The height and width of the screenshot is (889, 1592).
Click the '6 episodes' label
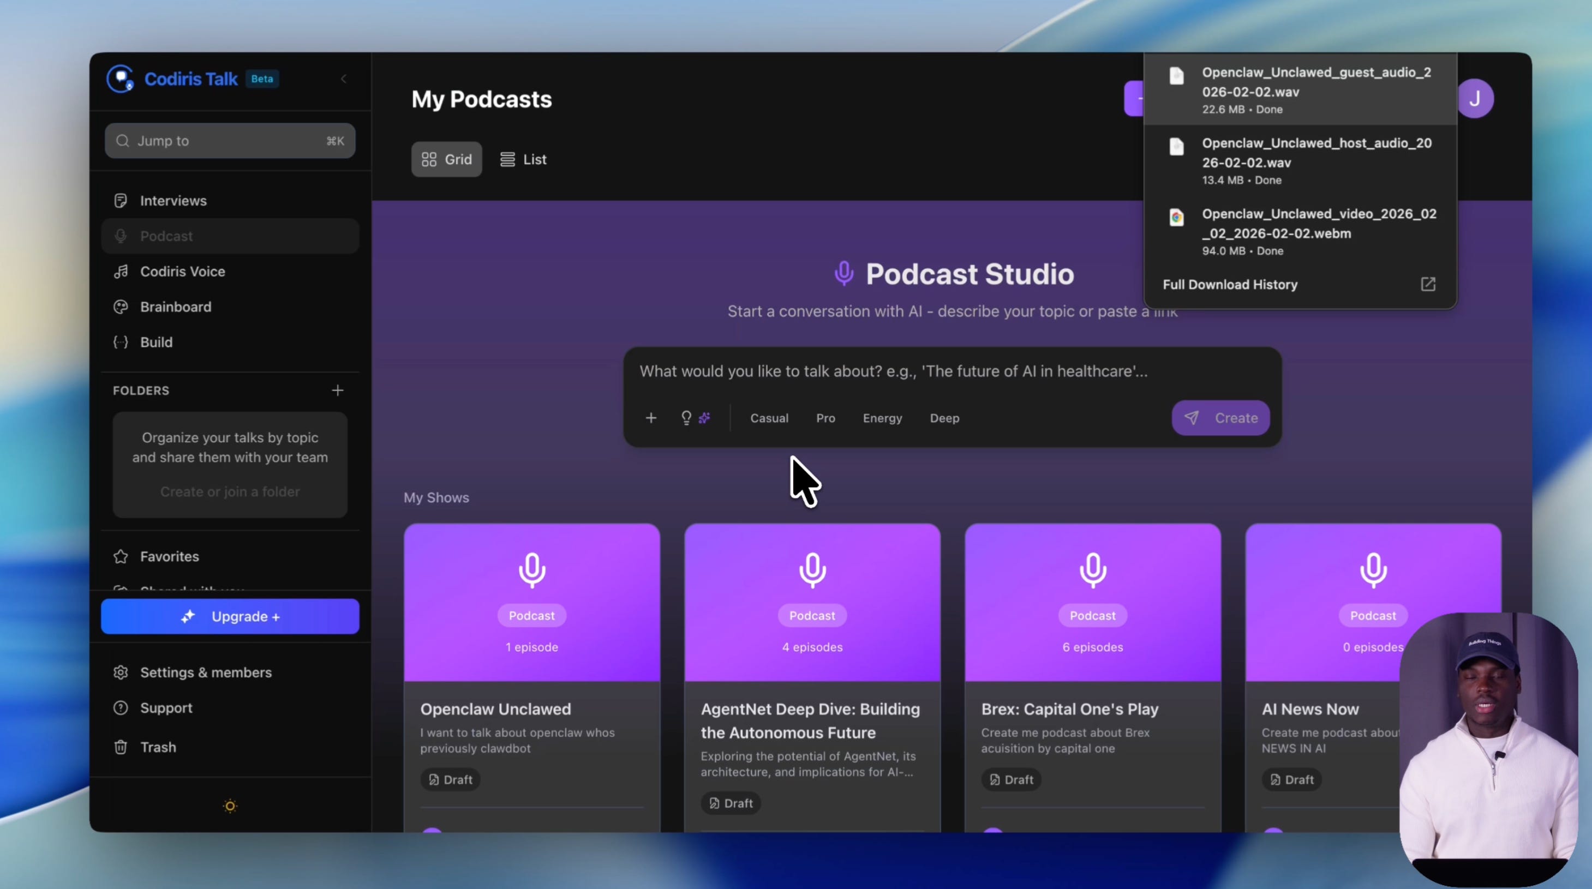[1093, 647]
